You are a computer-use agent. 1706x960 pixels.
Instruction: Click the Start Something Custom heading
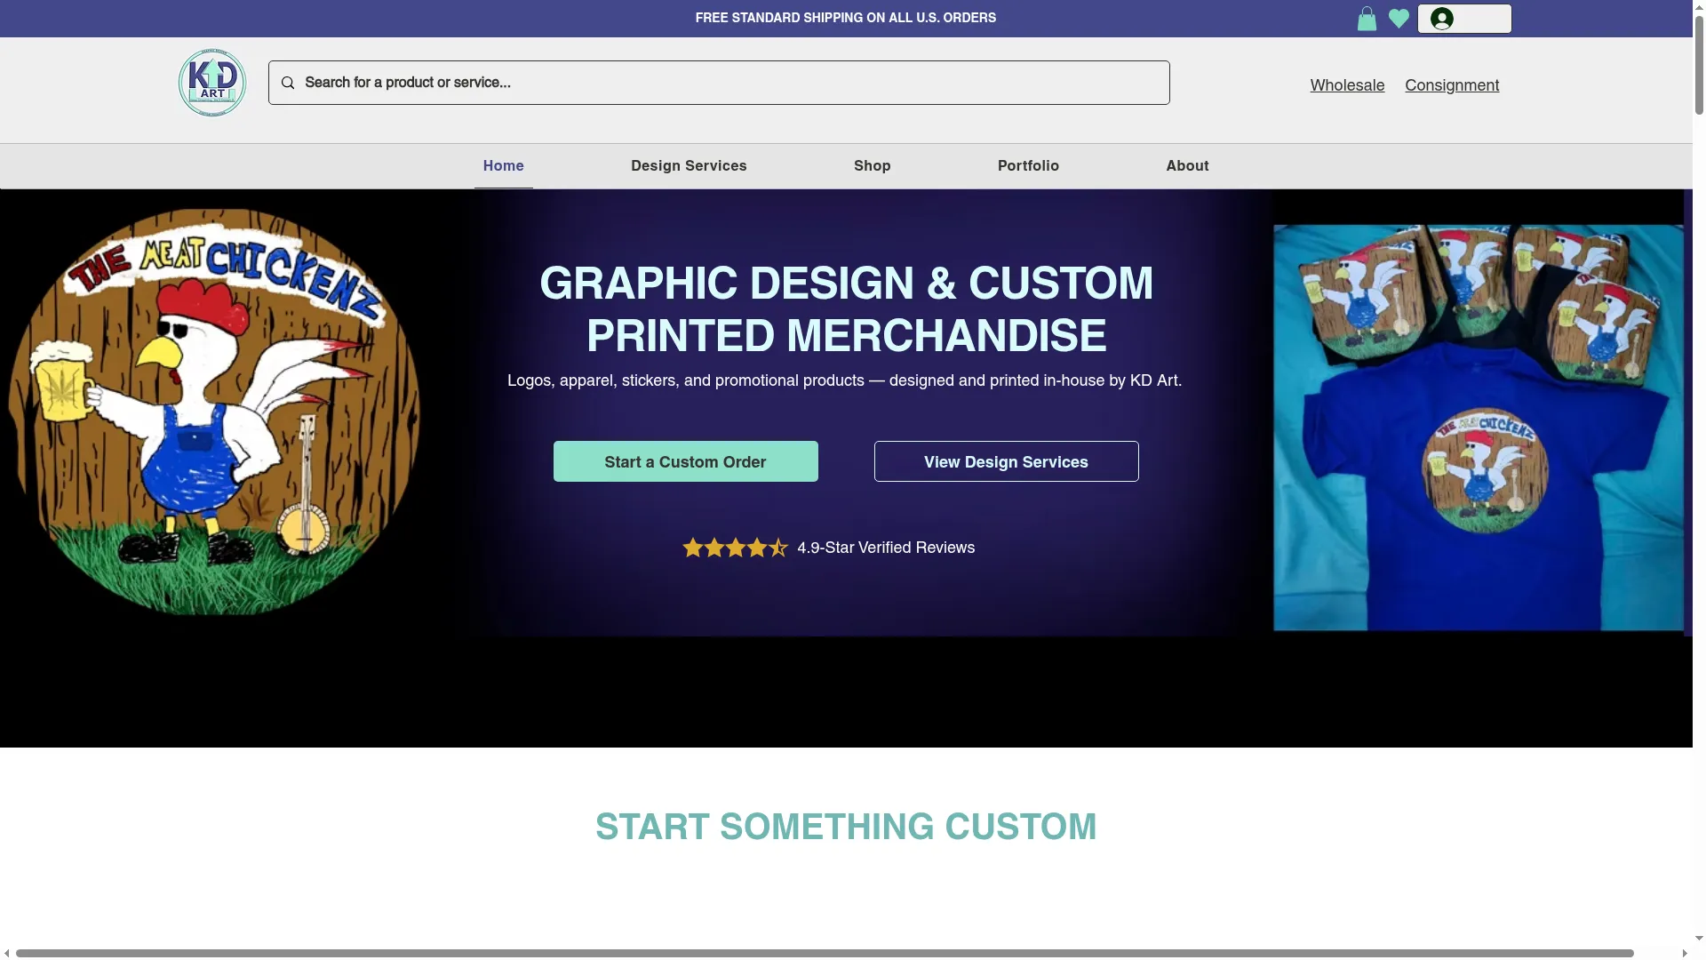(846, 827)
